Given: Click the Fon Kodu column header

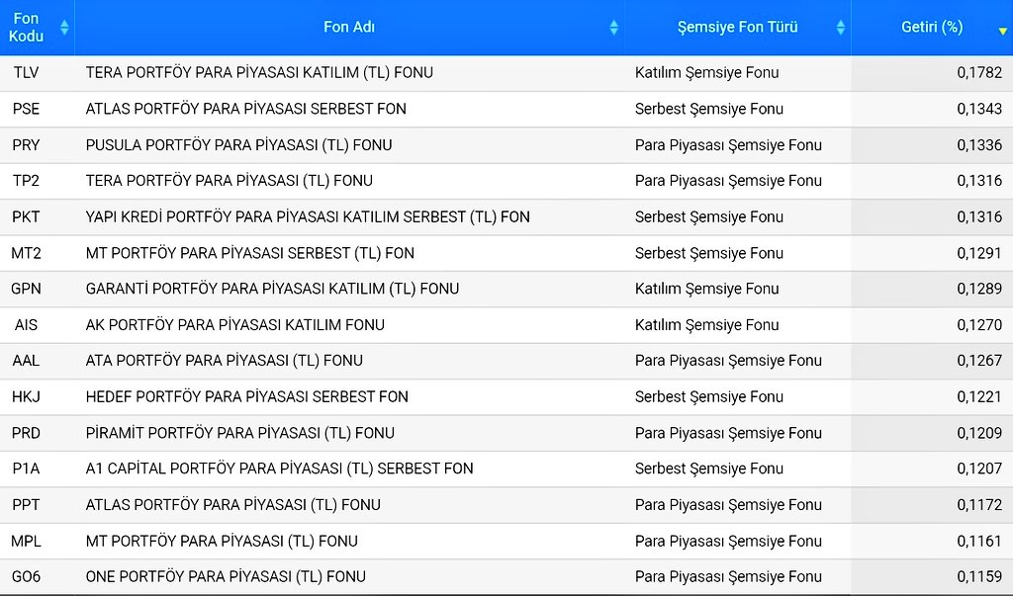Looking at the screenshot, I should point(38,27).
